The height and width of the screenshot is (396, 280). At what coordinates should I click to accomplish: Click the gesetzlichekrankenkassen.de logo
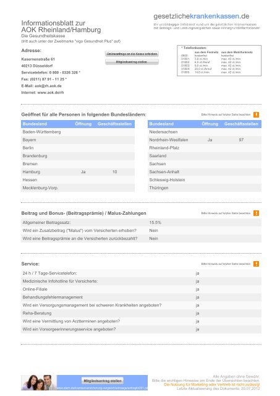(202, 16)
